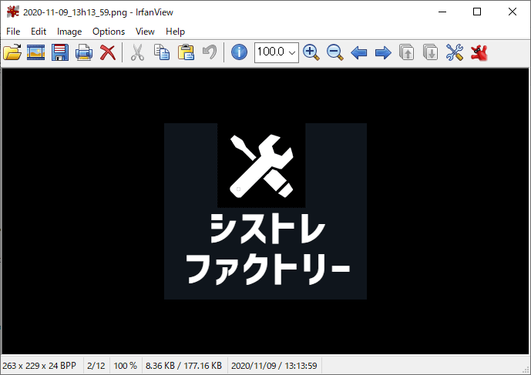Launch the slideshow filmstrip icon
The height and width of the screenshot is (375, 531).
[x=36, y=52]
